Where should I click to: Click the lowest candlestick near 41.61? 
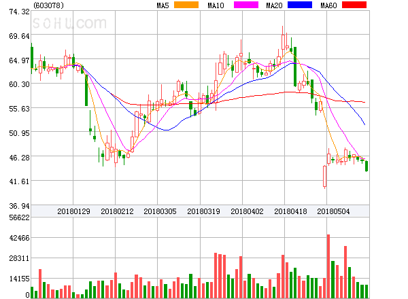pos(325,176)
